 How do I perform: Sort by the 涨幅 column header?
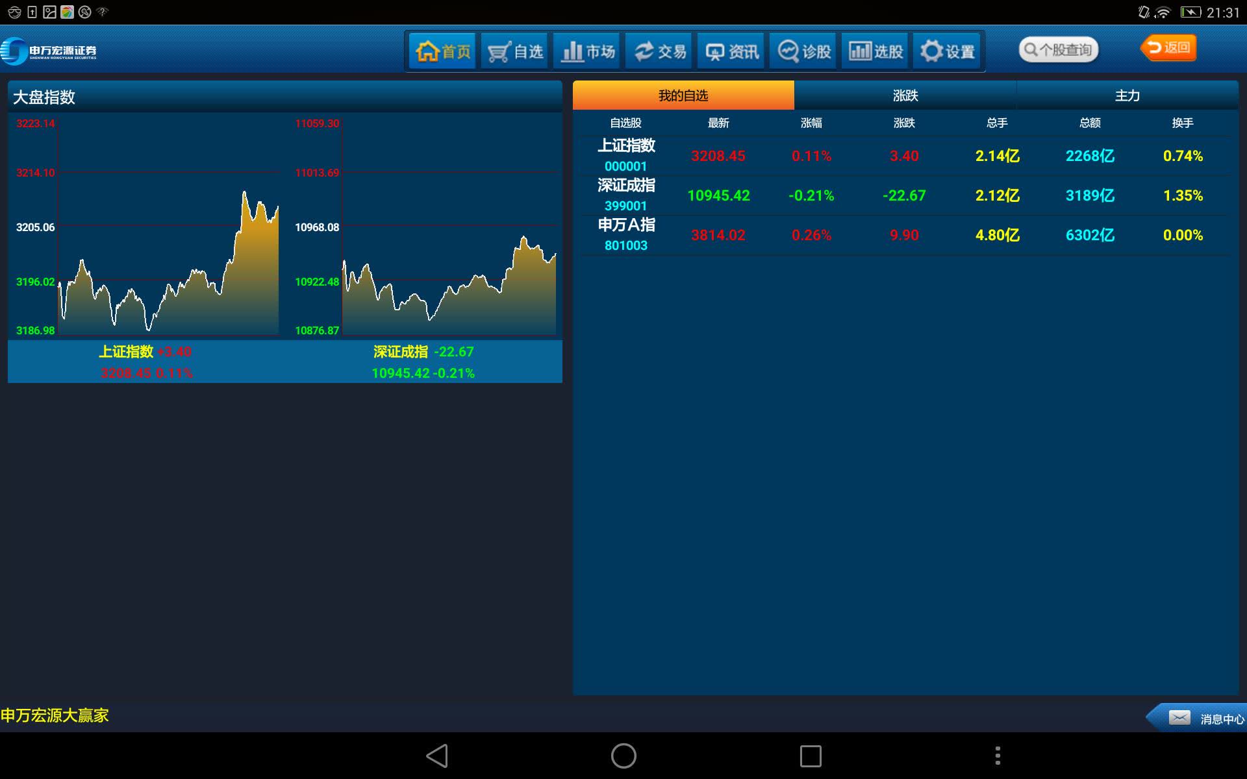pyautogui.click(x=811, y=123)
